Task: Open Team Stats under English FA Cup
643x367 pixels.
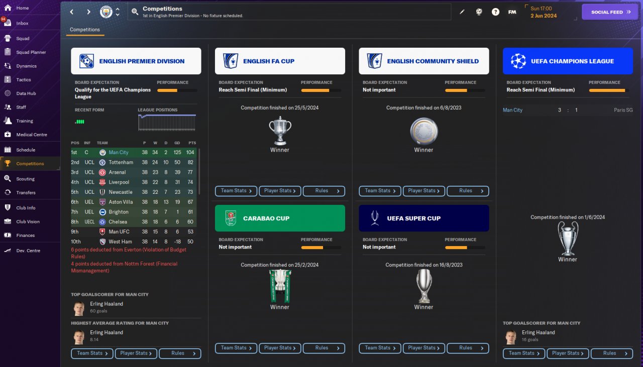Action: point(236,191)
